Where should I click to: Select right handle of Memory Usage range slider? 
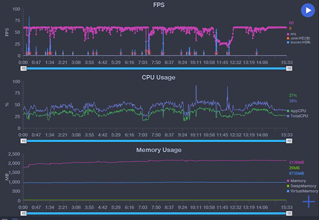289,213
